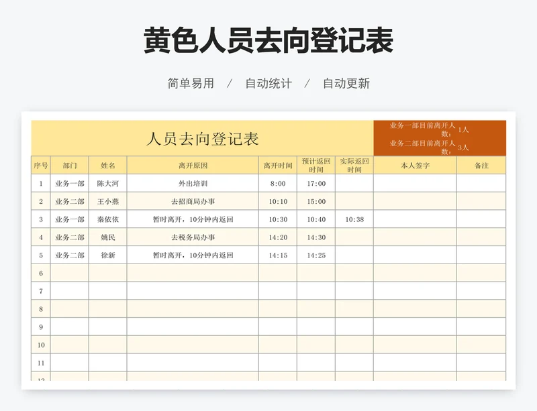Select the 自动更新 subtitle text
Screen dimensions: 537x411
tap(346, 83)
